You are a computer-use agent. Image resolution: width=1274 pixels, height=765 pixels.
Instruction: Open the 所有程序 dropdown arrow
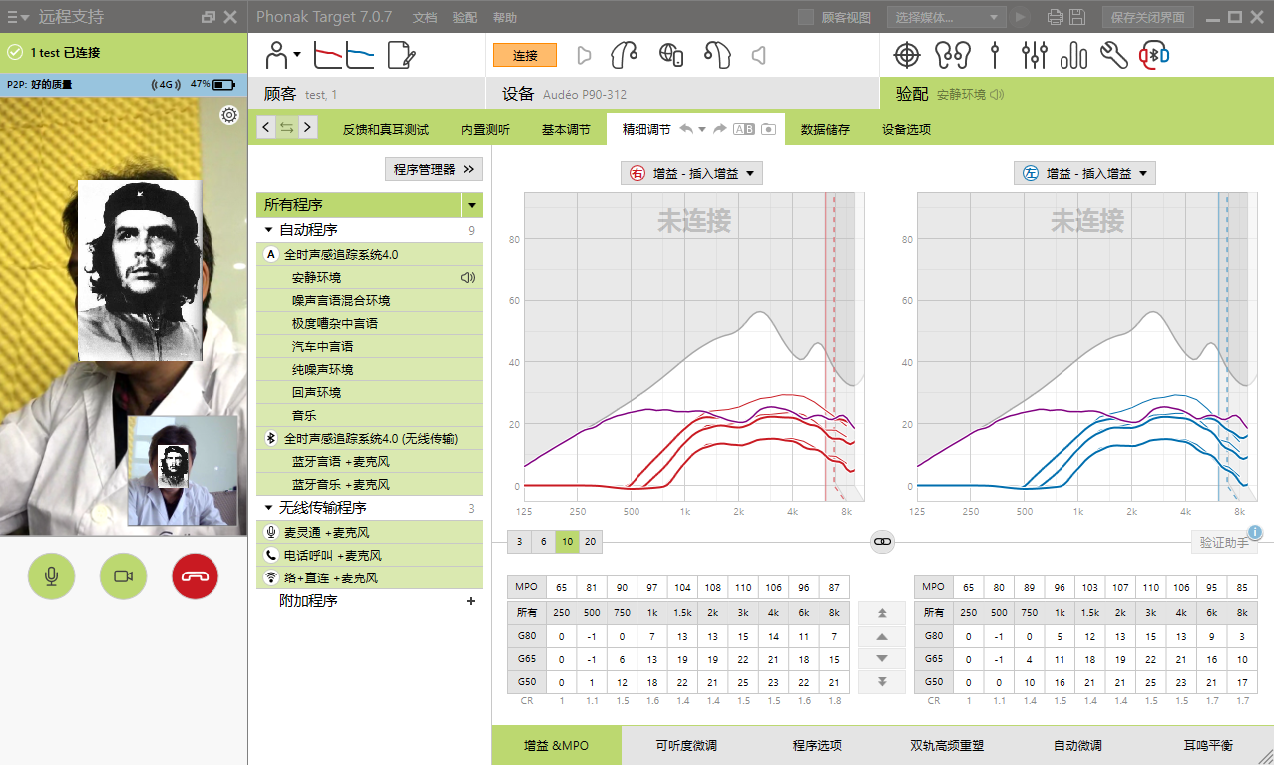[x=472, y=205]
